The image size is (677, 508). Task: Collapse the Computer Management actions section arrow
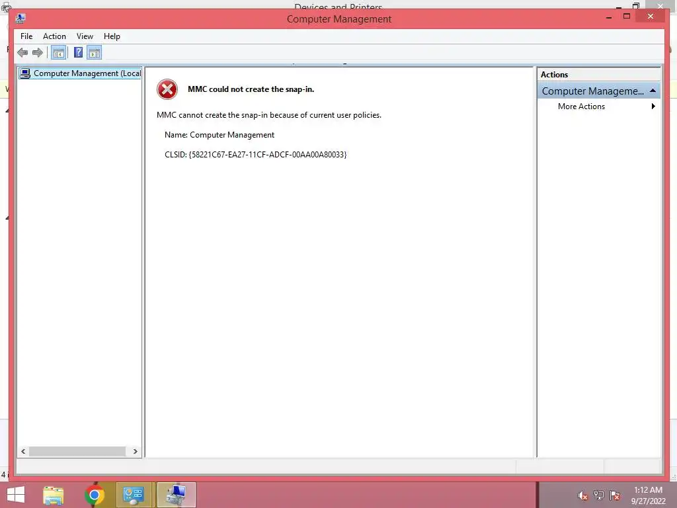tap(653, 91)
